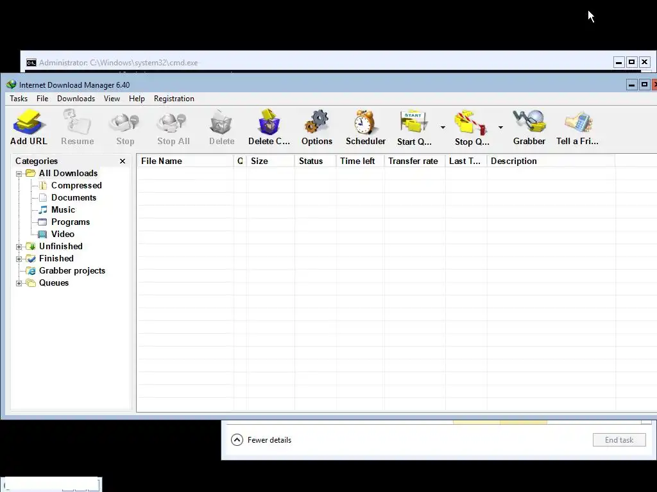Expand the Unfinished tree node
The width and height of the screenshot is (657, 492).
point(19,247)
